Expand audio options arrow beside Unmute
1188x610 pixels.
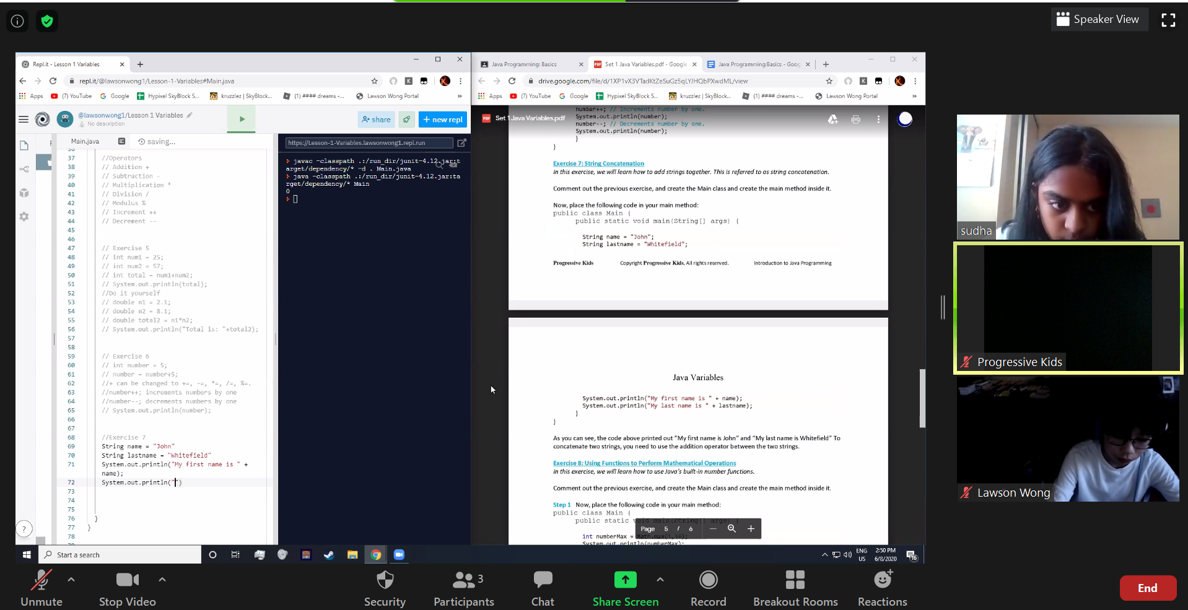(x=71, y=580)
